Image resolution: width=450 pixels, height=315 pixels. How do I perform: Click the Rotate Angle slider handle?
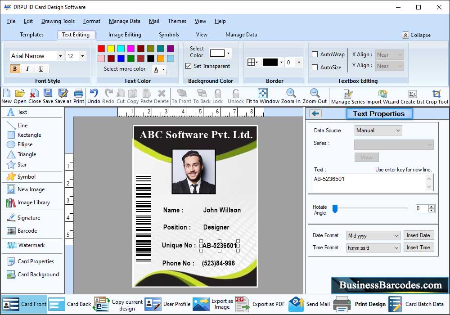click(335, 209)
